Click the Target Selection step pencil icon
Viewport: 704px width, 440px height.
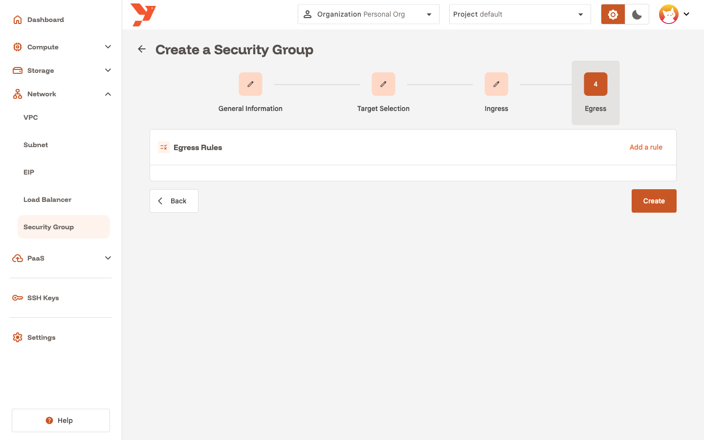383,84
